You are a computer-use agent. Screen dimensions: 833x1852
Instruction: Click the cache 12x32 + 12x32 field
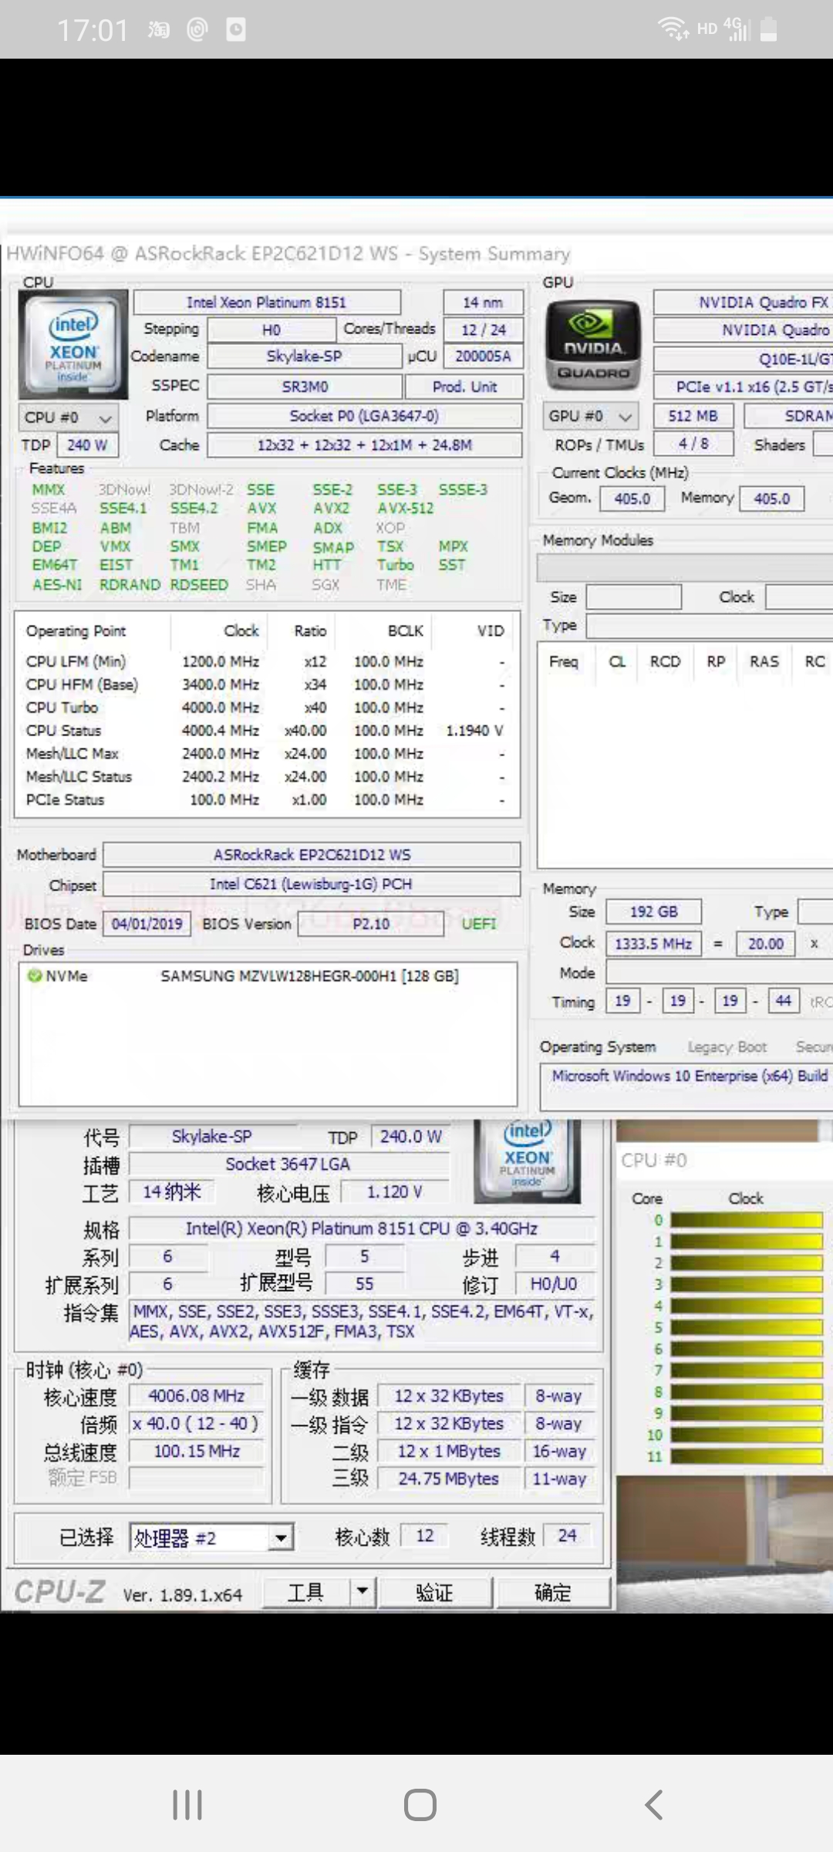[364, 445]
